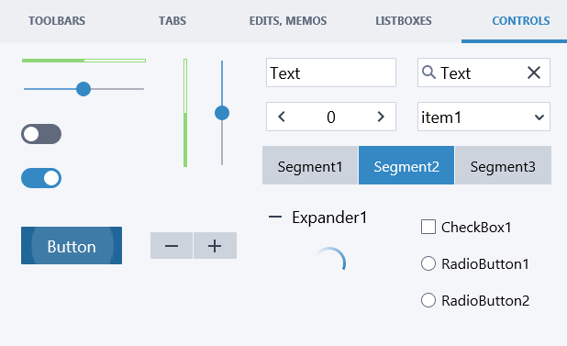Open the item1 combo box dropdown
Screen dimensions: 567x346
(x=484, y=117)
